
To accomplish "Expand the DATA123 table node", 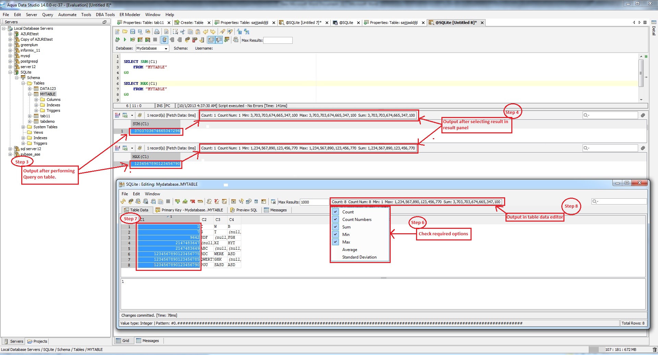I will 30,89.
